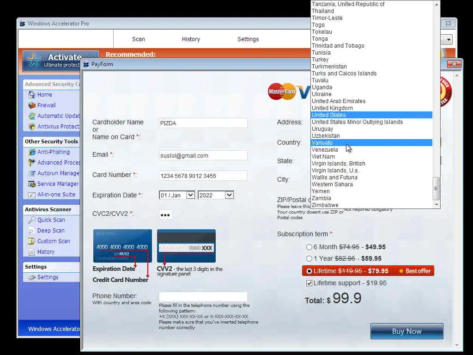Select Uruguay list entry
This screenshot has width=473, height=355.
pos(371,129)
